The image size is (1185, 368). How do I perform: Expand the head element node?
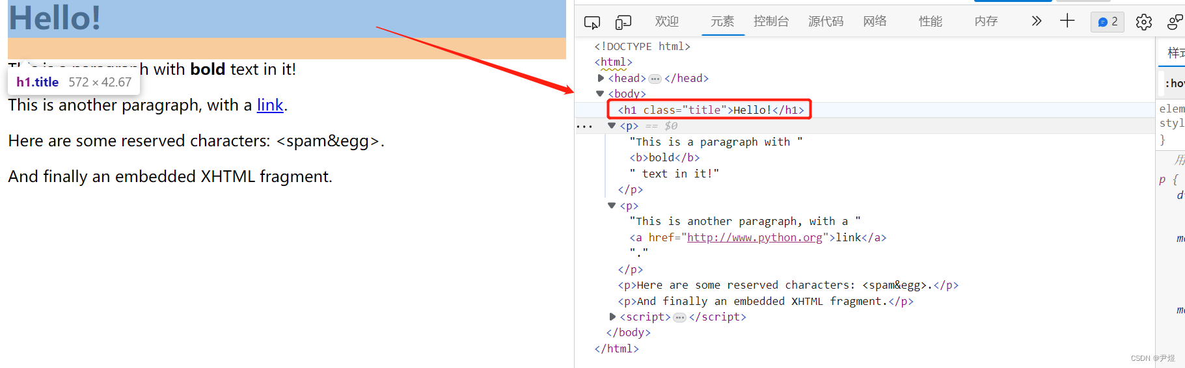[601, 78]
